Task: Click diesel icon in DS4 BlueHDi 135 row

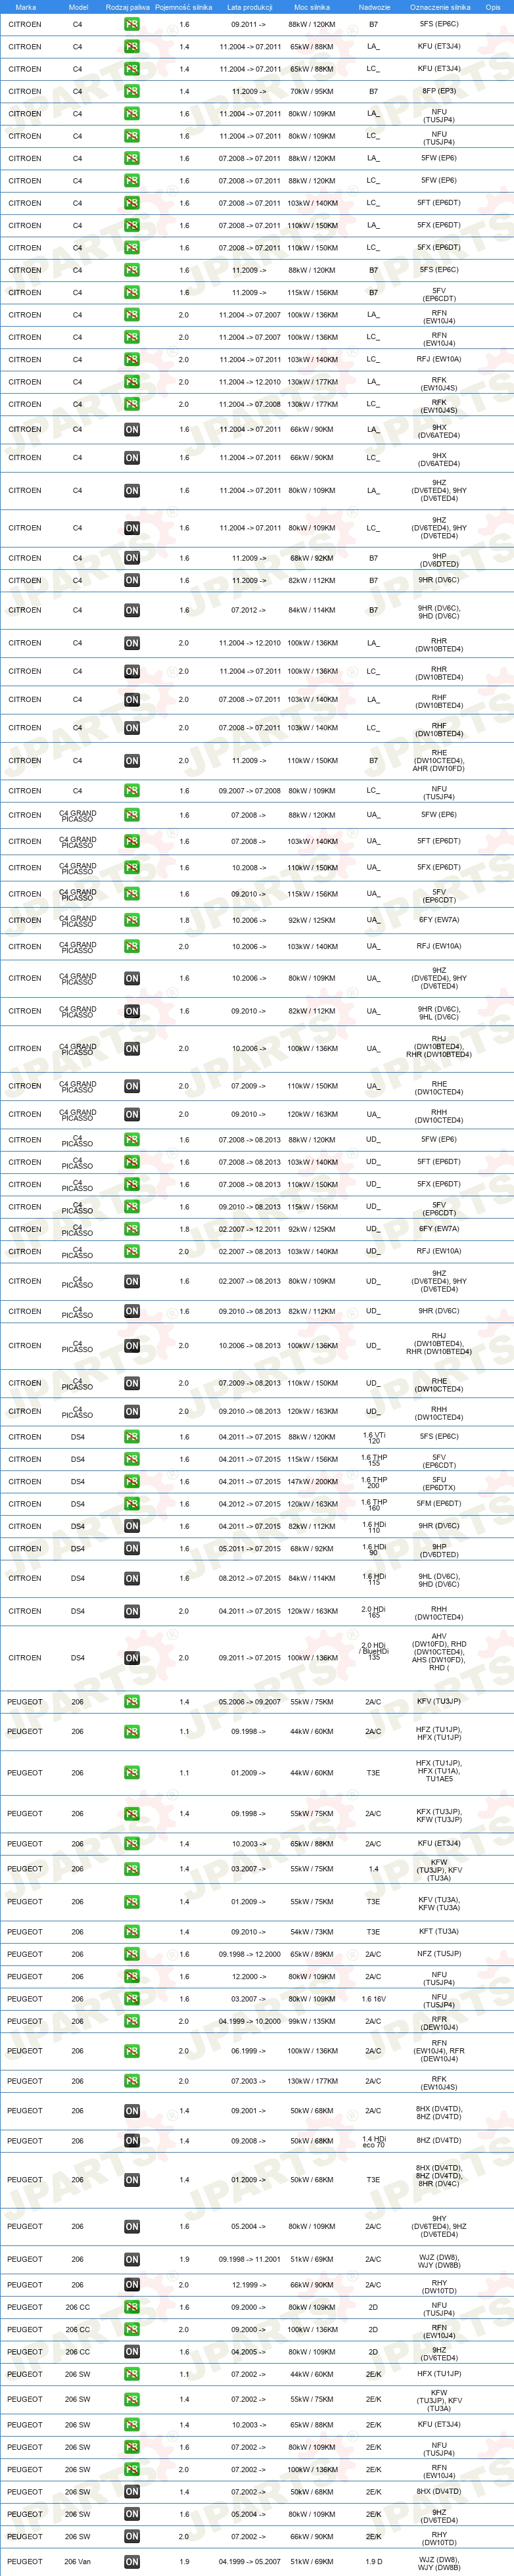Action: (x=132, y=1658)
